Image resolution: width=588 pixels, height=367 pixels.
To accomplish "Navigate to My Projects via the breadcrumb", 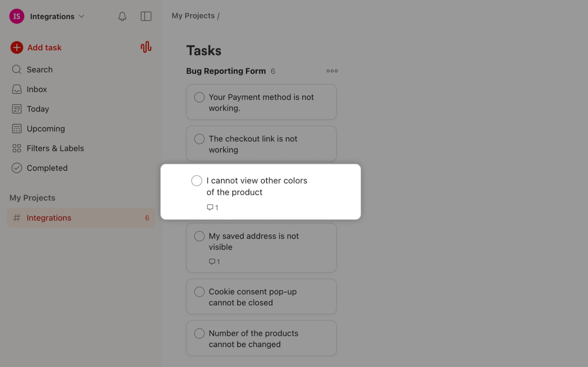I will tap(192, 15).
